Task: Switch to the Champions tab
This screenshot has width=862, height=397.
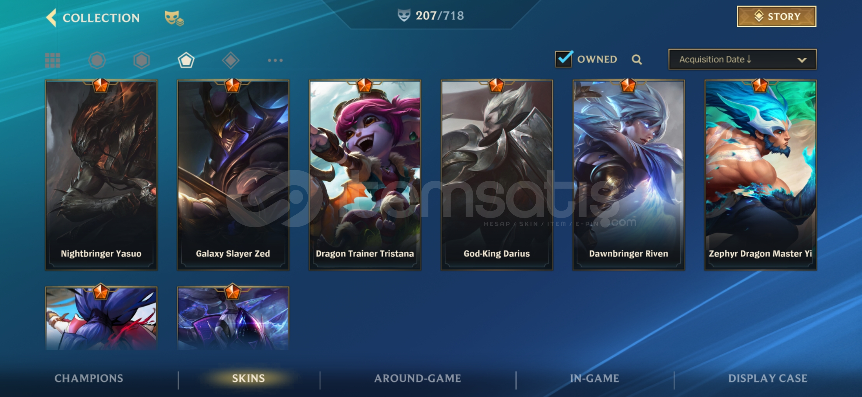Action: point(89,378)
